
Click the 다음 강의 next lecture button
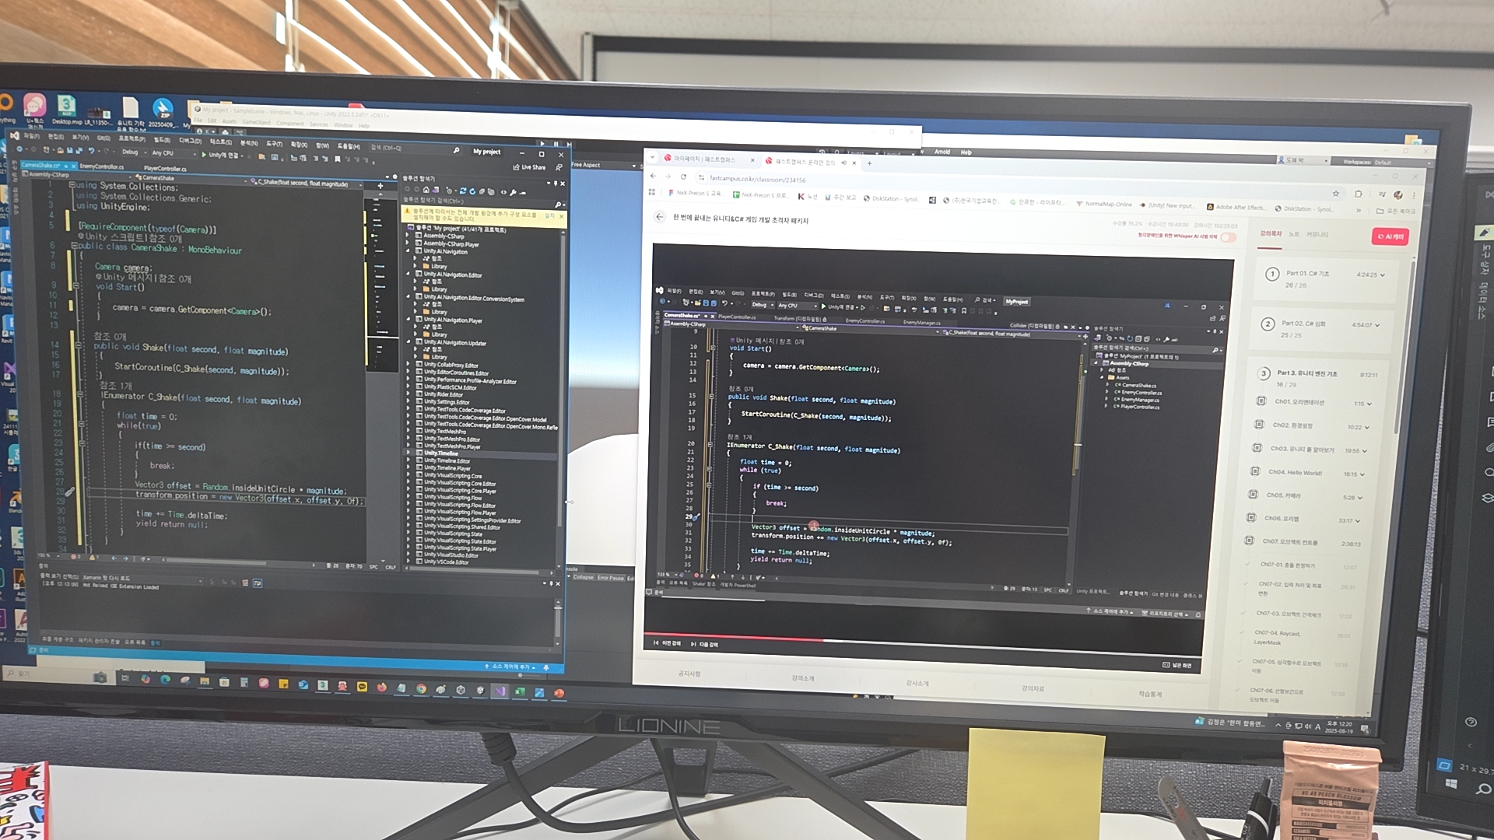pos(704,644)
